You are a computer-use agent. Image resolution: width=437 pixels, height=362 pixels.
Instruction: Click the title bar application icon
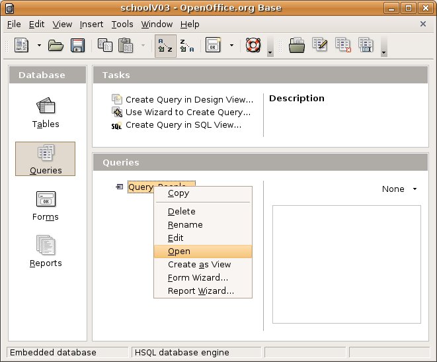pos(9,9)
